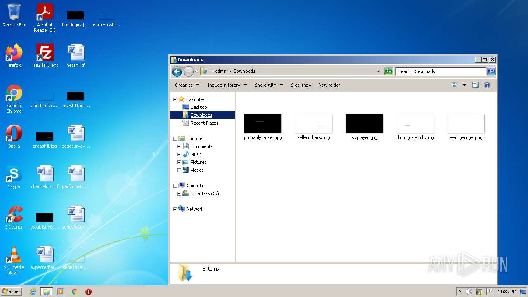Screen dimensions: 528x297
Task: Open Skype desktop shortcut
Action: 14,177
